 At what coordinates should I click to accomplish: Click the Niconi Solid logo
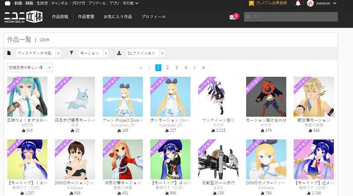pyautogui.click(x=23, y=17)
